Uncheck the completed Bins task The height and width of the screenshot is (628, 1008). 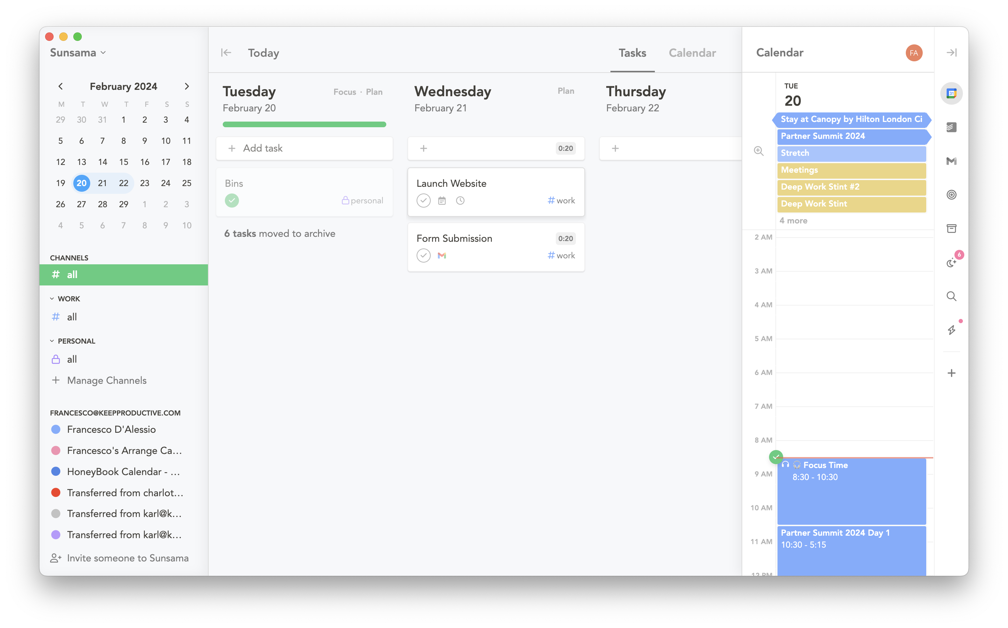pos(232,200)
